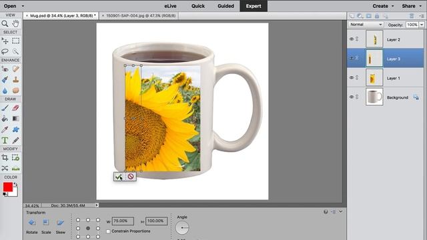Select the Type tool
Screen dimensions: 427x240
[5, 141]
